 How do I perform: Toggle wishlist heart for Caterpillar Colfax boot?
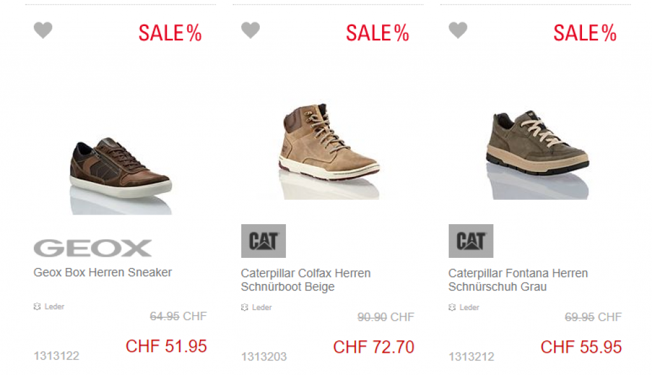(250, 30)
